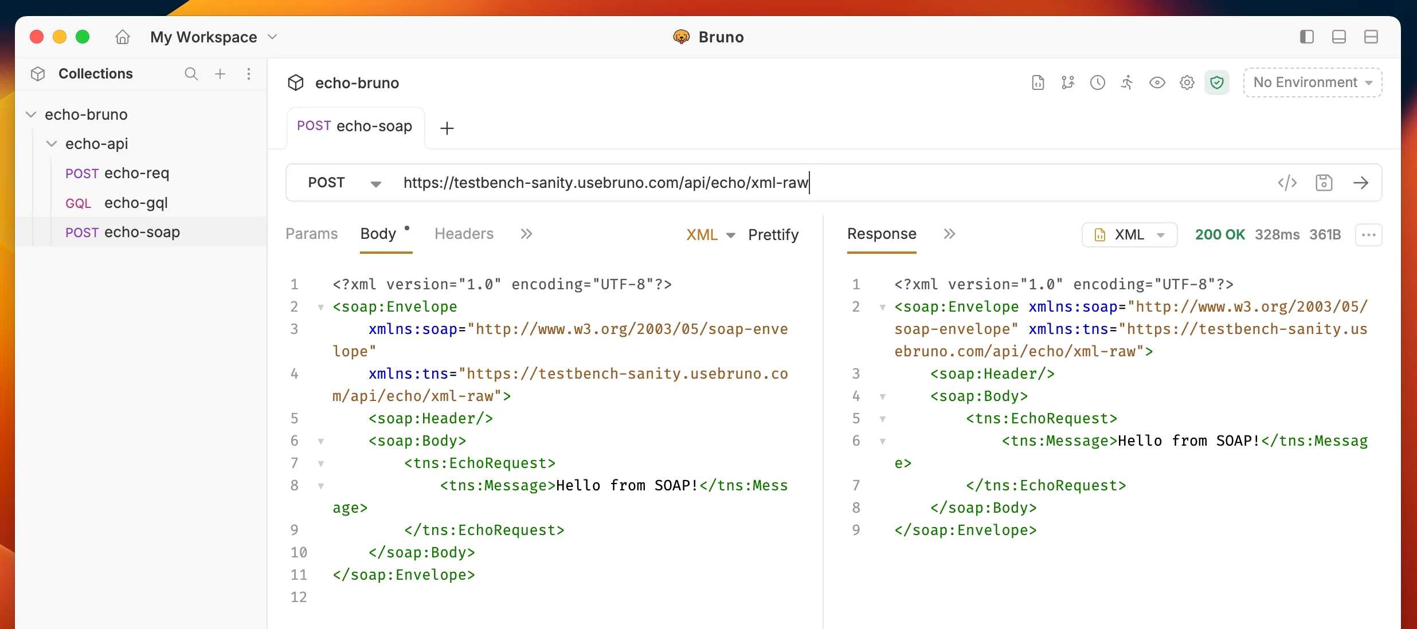This screenshot has width=1417, height=629.
Task: Add a new collection with plus icon
Action: (220, 74)
